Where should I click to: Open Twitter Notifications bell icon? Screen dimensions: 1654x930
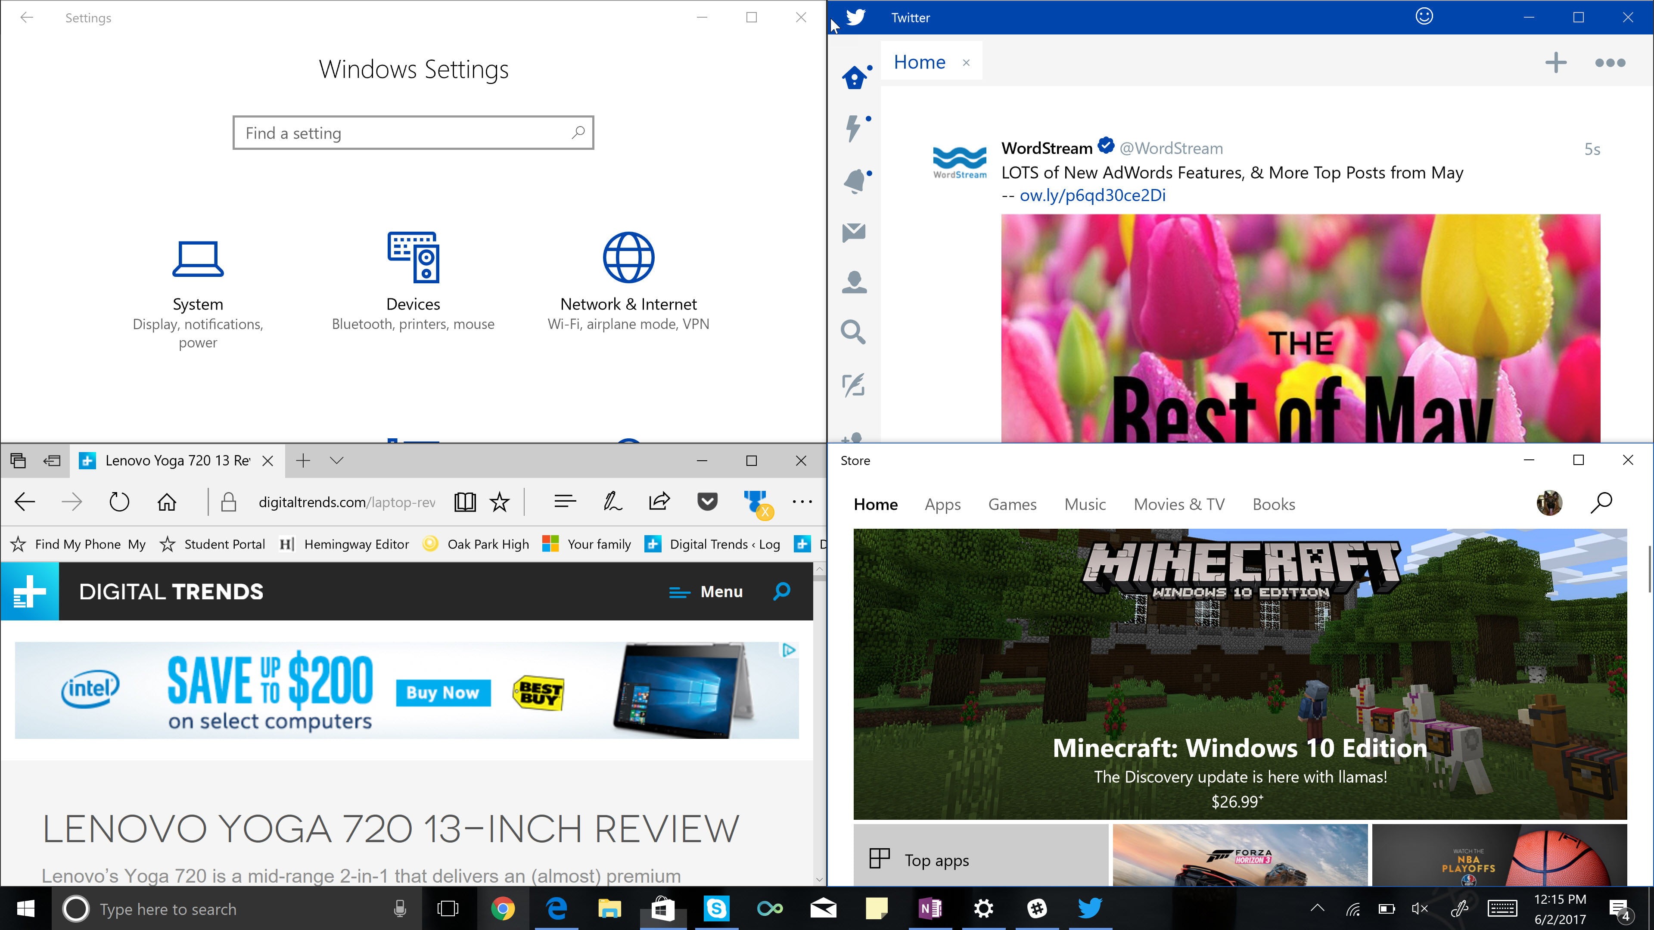coord(855,181)
